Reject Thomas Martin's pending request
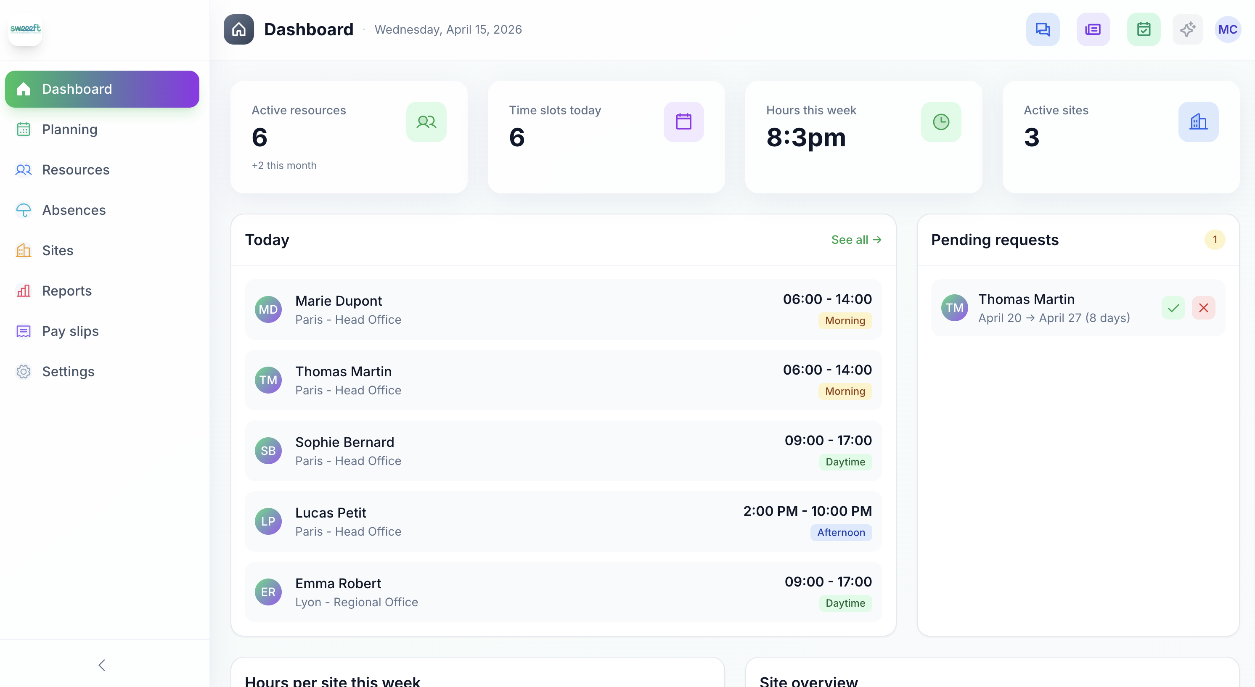Image resolution: width=1255 pixels, height=687 pixels. tap(1204, 308)
